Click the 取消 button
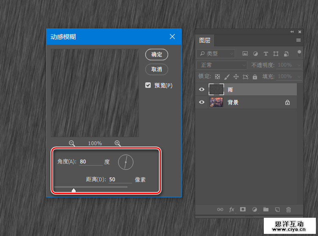 tap(157, 69)
